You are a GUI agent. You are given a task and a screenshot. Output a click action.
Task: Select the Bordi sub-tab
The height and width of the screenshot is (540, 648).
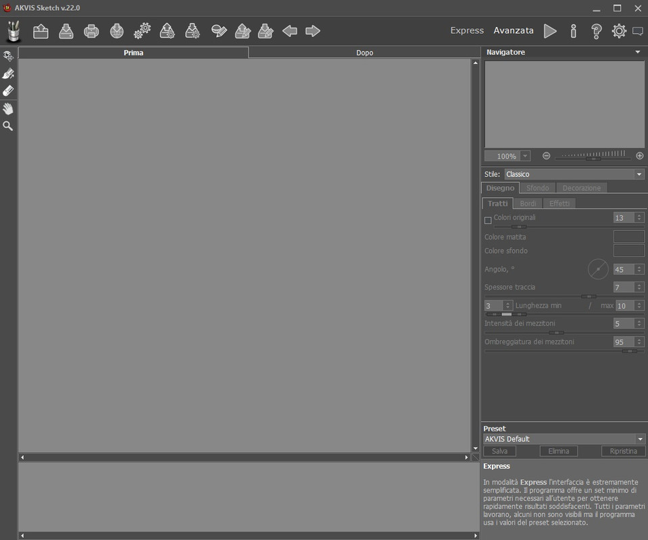click(528, 204)
